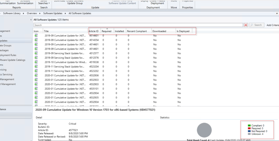Click Article ID value 4577021 in details
The height and width of the screenshot is (141, 279).
pyautogui.click(x=73, y=130)
